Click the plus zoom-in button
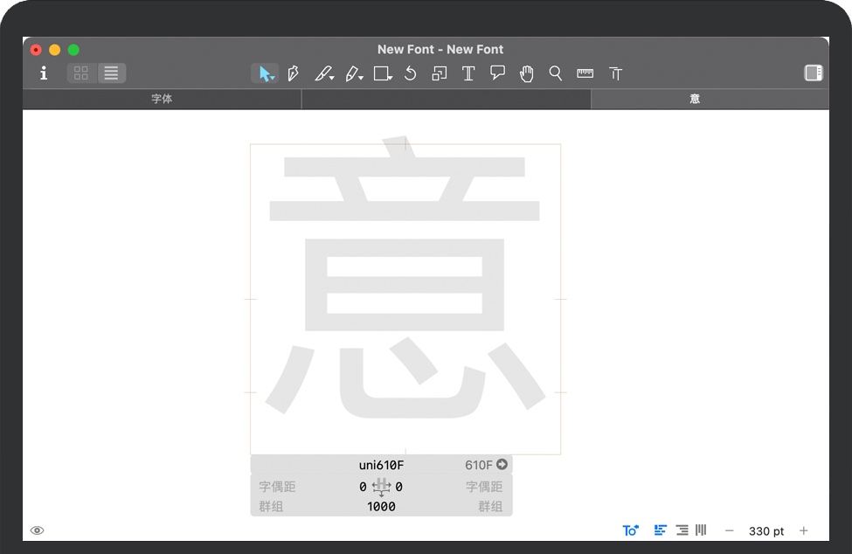The width and height of the screenshot is (852, 554). click(804, 531)
